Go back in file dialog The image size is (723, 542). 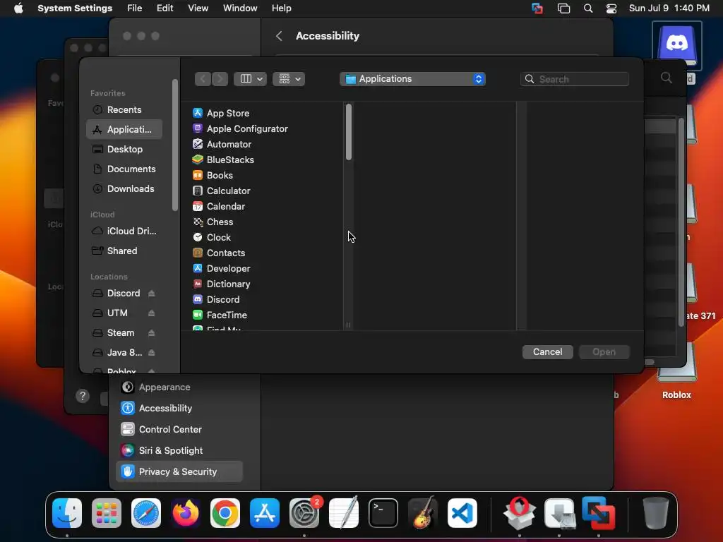coord(203,79)
